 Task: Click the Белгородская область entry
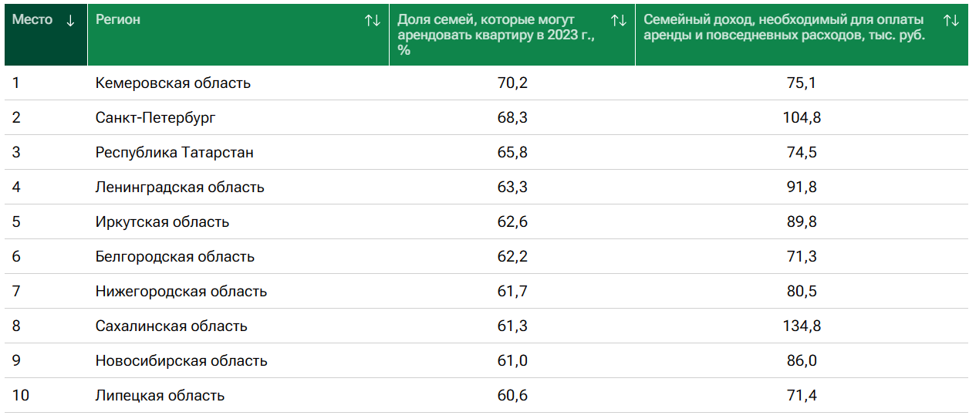click(x=175, y=257)
